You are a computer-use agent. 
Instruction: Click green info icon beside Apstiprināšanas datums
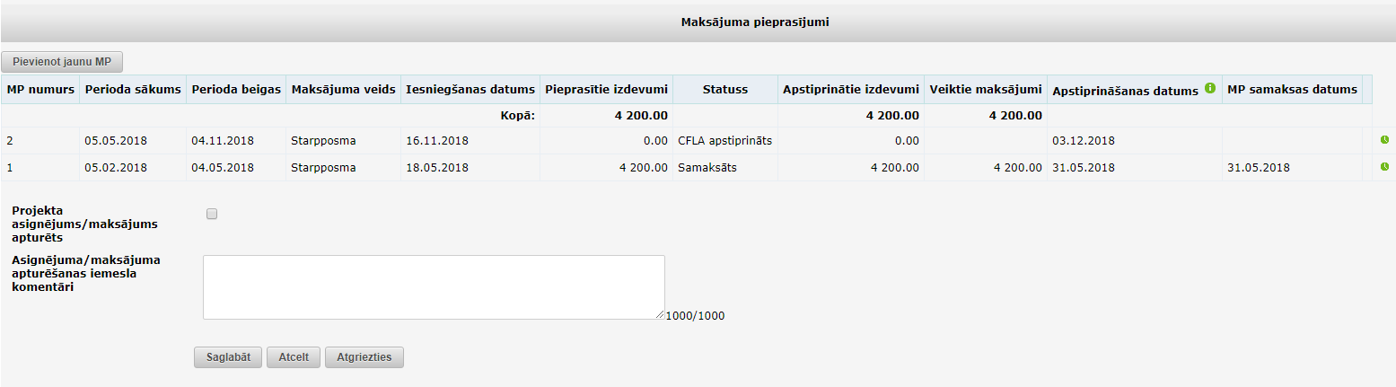pos(1209,88)
